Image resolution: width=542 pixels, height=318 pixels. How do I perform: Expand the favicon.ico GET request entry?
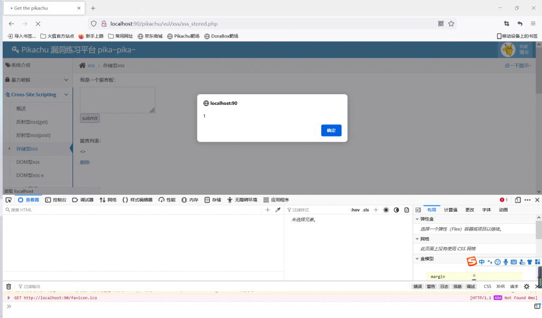pyautogui.click(x=8, y=298)
